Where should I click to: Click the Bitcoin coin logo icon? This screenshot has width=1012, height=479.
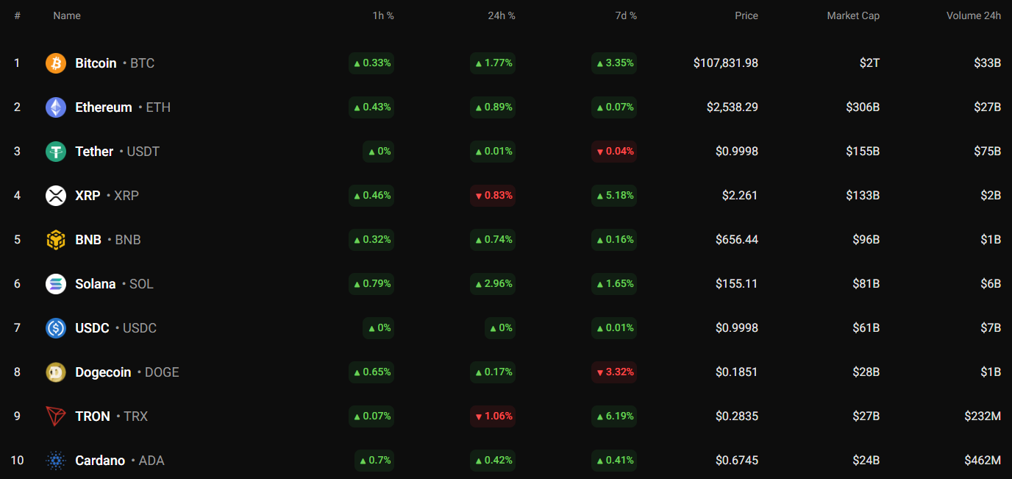point(56,63)
